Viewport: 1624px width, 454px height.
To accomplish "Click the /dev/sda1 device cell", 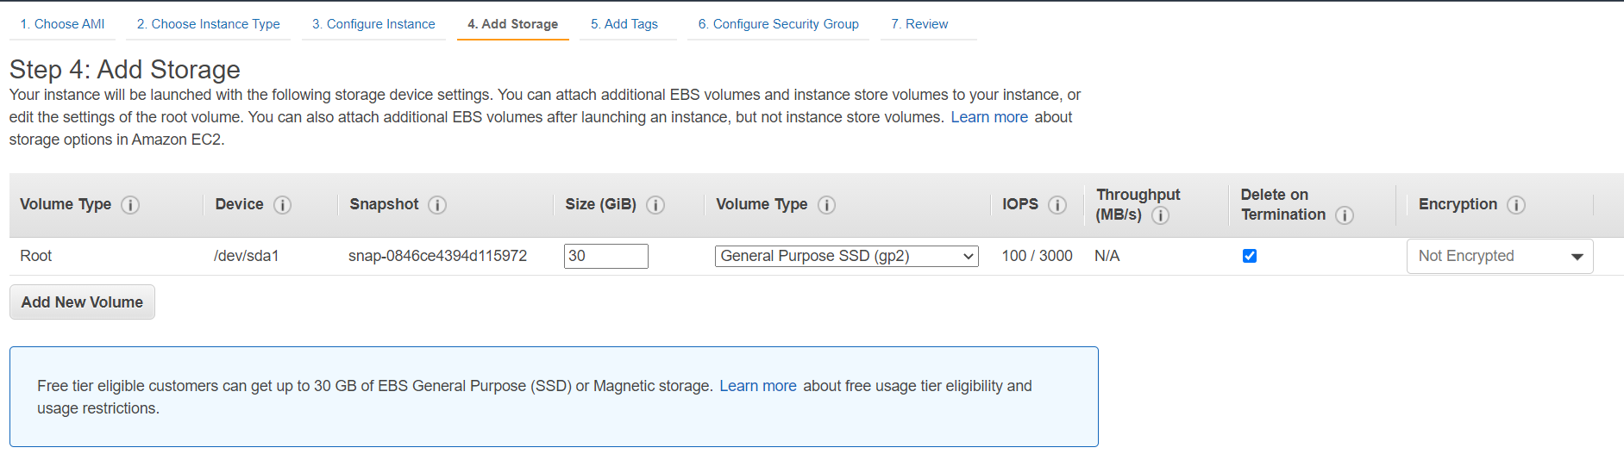I will [x=247, y=256].
